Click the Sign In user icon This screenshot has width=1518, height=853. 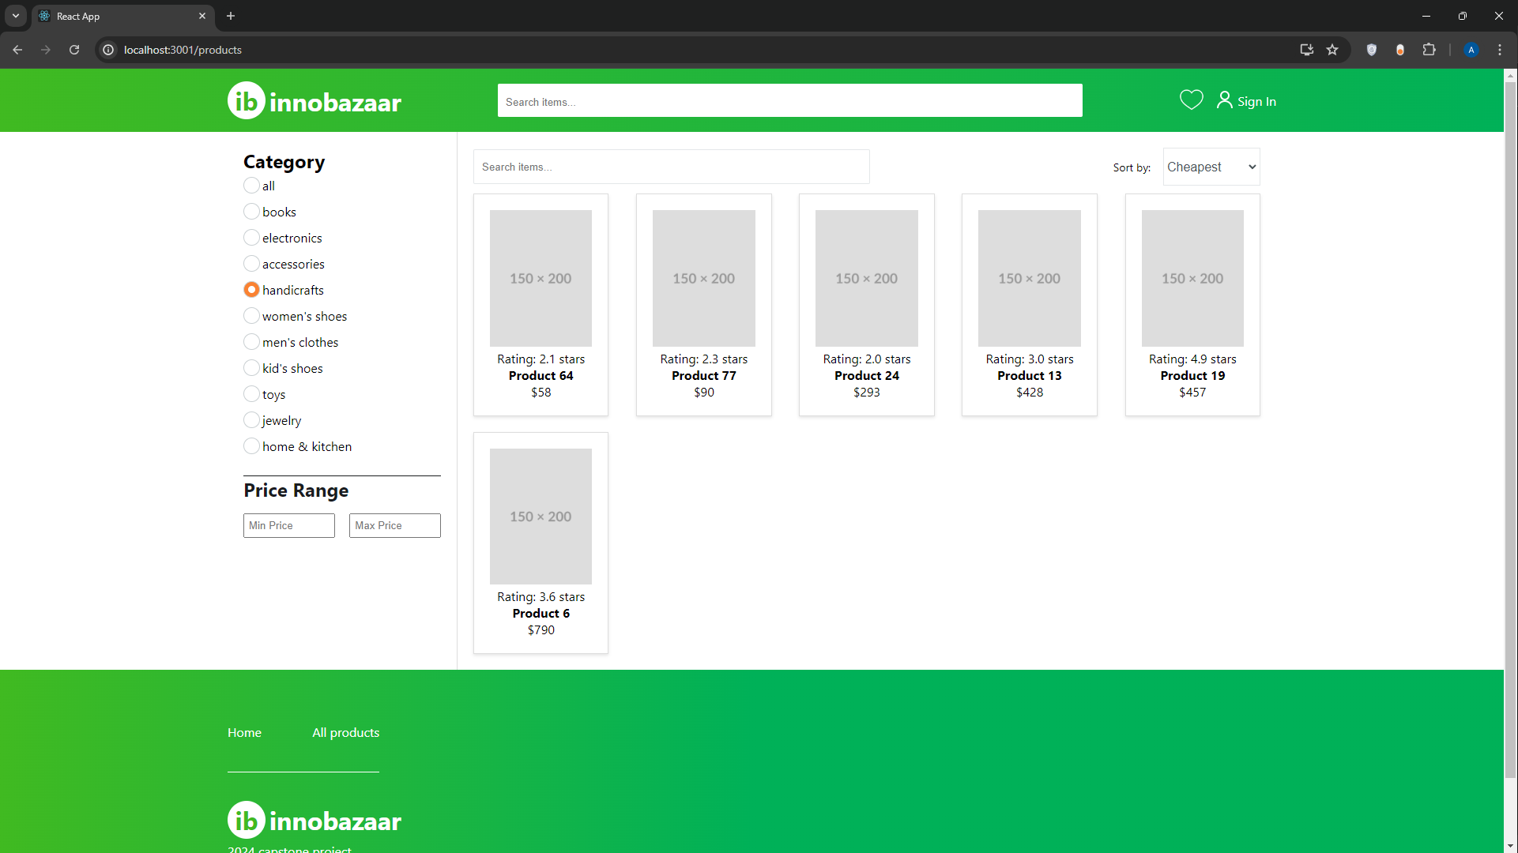(x=1225, y=100)
